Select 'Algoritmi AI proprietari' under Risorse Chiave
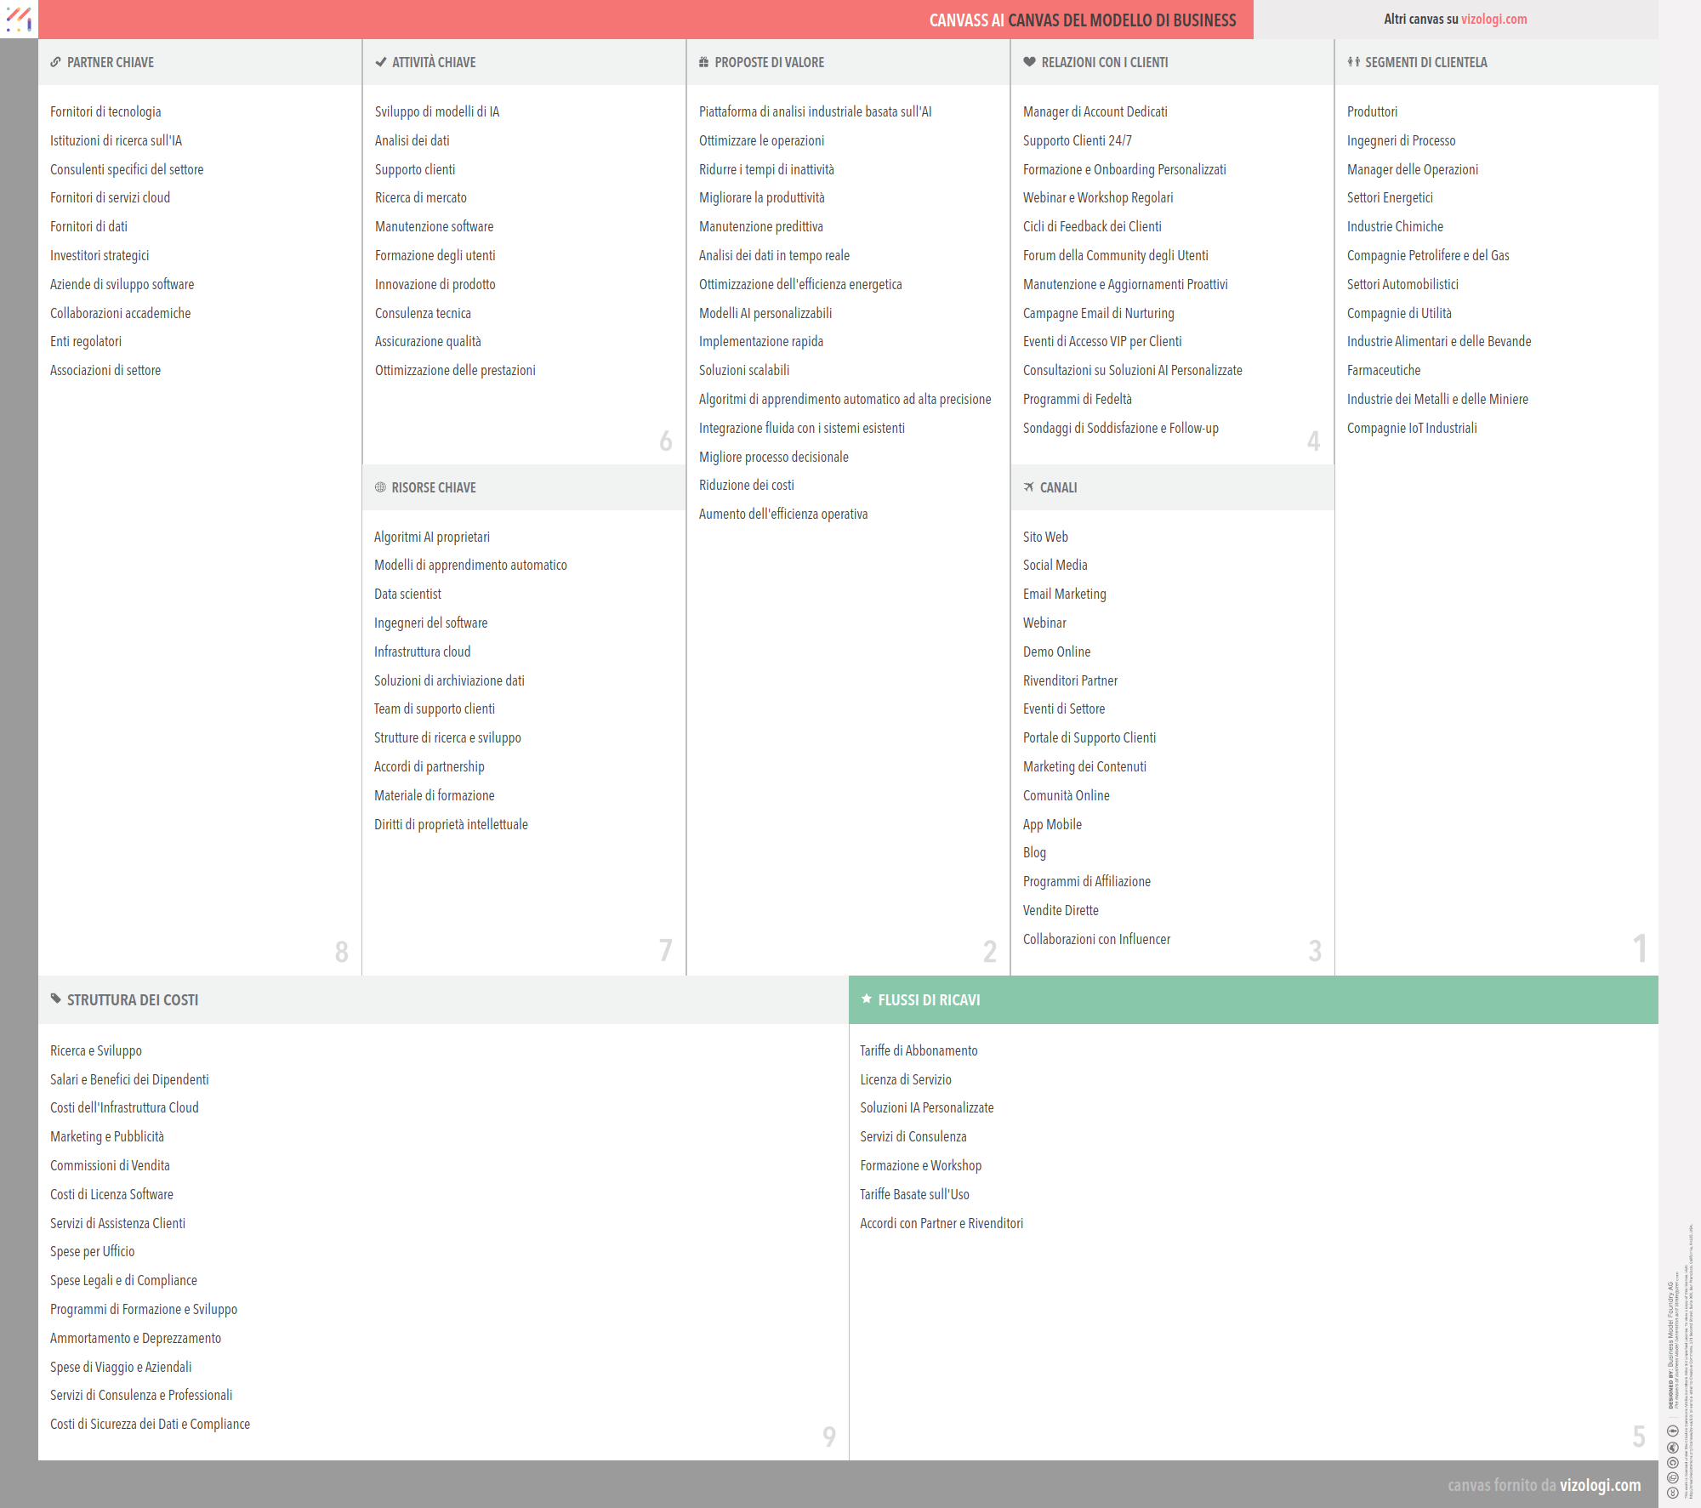This screenshot has width=1701, height=1508. [432, 537]
